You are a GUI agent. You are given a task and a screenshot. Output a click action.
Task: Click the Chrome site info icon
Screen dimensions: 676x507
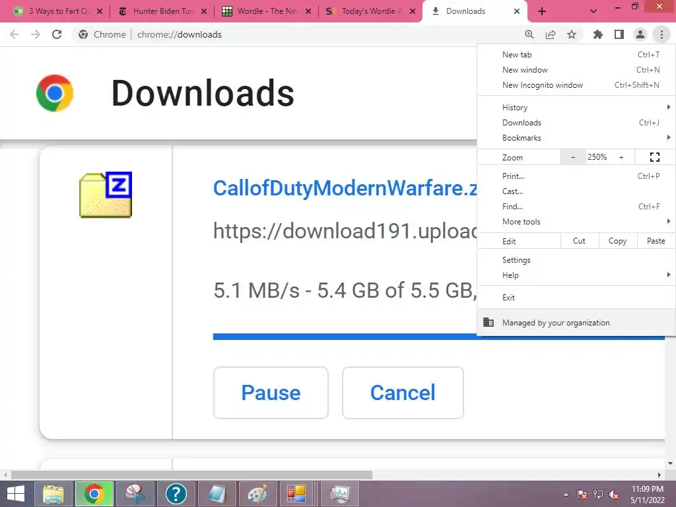[83, 34]
